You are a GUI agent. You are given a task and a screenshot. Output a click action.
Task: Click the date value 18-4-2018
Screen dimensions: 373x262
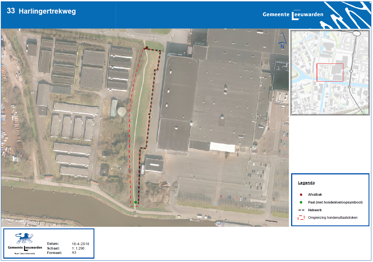pos(80,244)
